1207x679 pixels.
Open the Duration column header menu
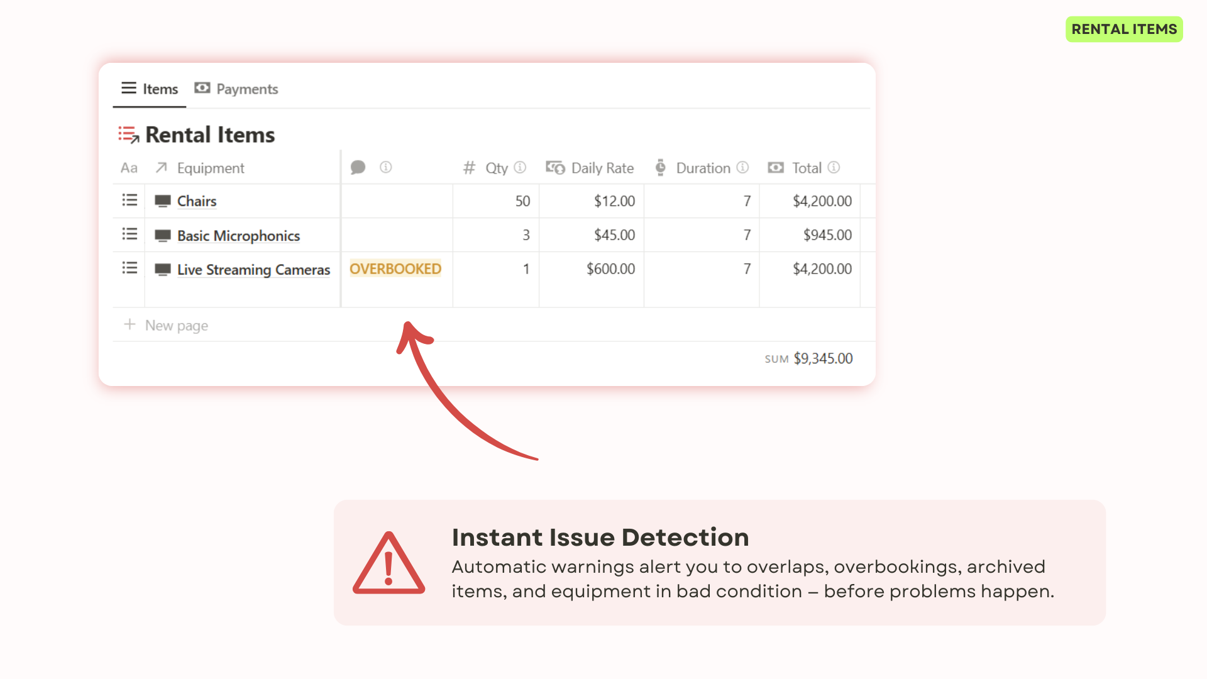click(x=703, y=168)
